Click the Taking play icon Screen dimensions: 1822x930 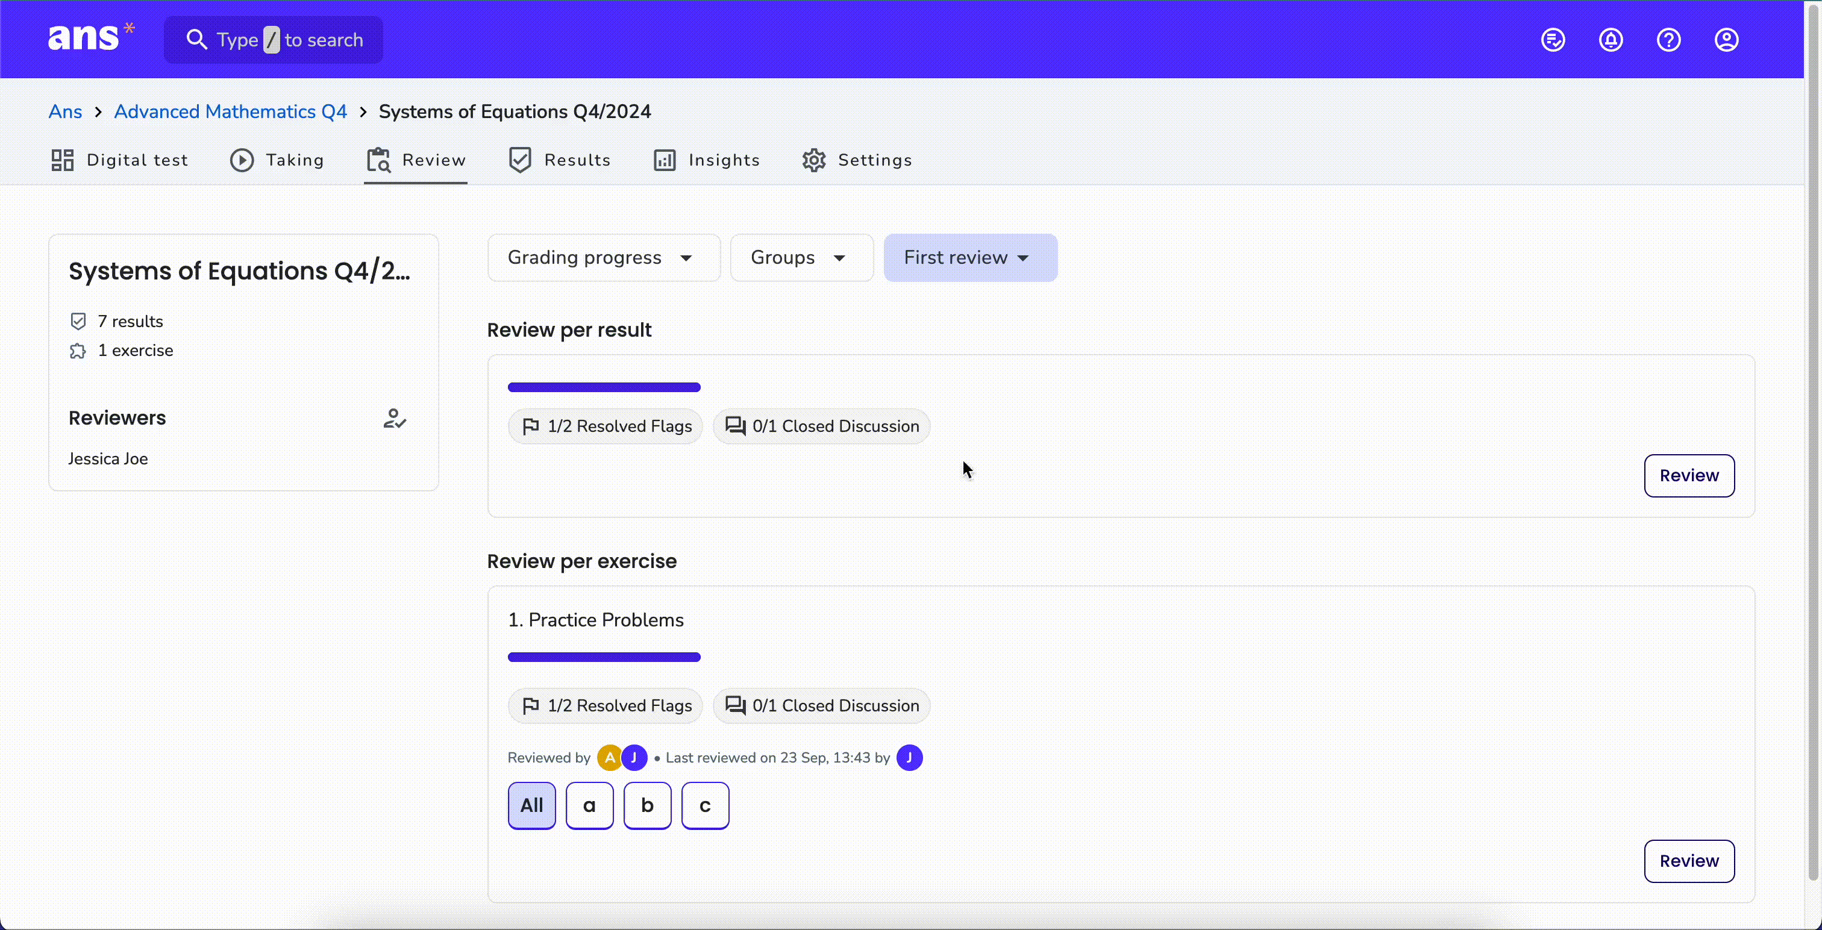point(242,160)
